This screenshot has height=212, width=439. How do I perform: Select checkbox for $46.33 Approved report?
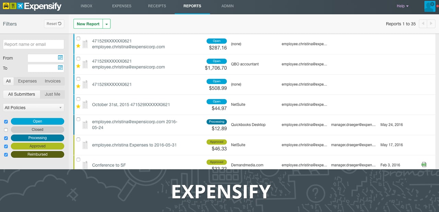pos(78,140)
